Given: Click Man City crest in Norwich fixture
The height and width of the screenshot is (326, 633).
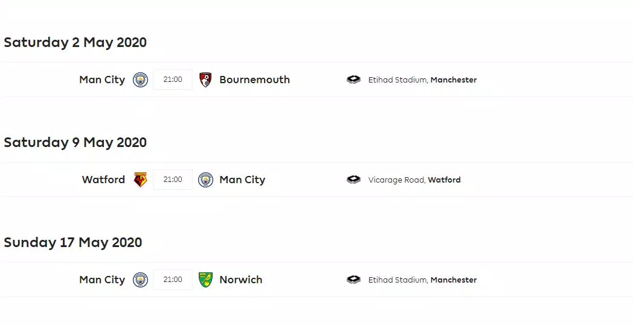Looking at the screenshot, I should 140,280.
